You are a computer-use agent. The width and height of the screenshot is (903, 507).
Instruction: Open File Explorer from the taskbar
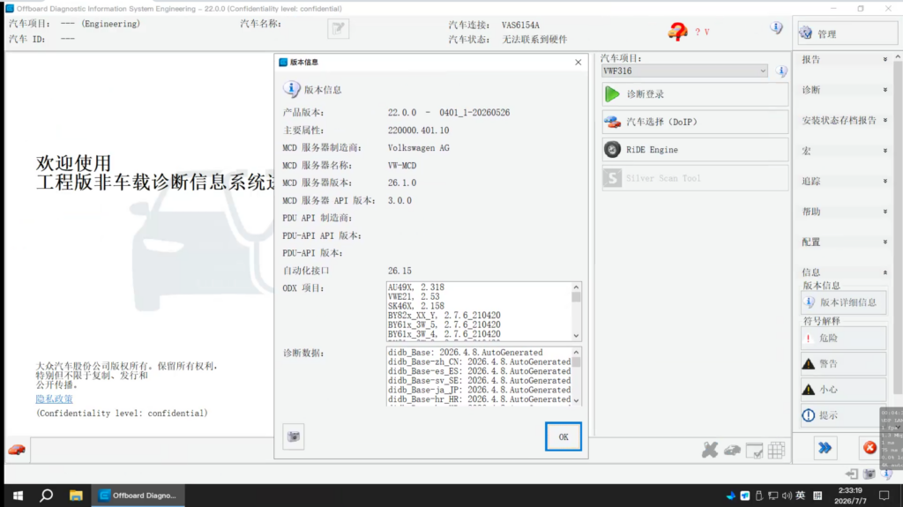(x=76, y=496)
